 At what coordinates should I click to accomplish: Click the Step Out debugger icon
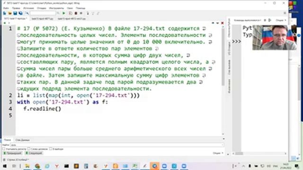[98, 13]
